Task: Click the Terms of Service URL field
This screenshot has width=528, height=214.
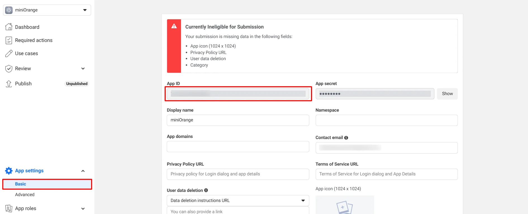Action: [x=387, y=174]
